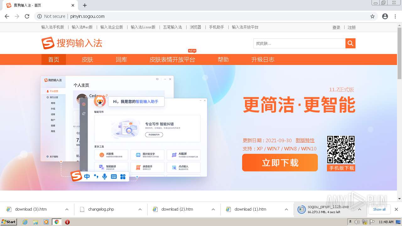Select the 词库 navigation tab
This screenshot has width=402, height=226.
pyautogui.click(x=121, y=59)
